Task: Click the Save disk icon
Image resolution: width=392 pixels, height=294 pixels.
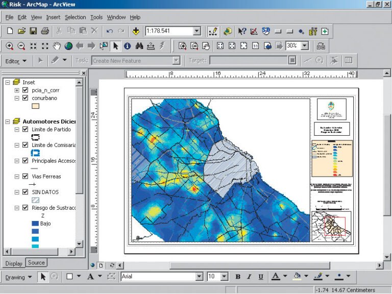Action: pyautogui.click(x=33, y=31)
